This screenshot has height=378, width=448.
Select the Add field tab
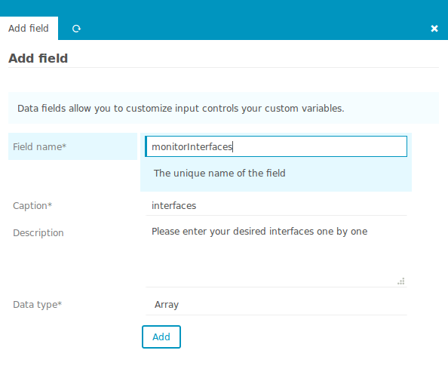[x=29, y=28]
